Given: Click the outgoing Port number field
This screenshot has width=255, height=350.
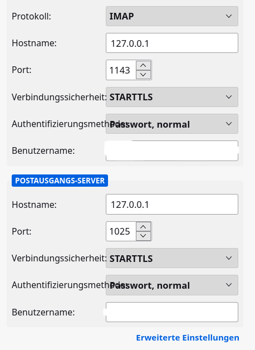Looking at the screenshot, I should tap(121, 231).
